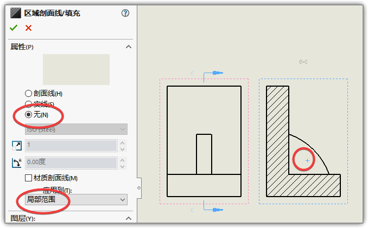This screenshot has height=228, width=368.
Task: Click the angle 0.00度 input field
Action: (71, 162)
